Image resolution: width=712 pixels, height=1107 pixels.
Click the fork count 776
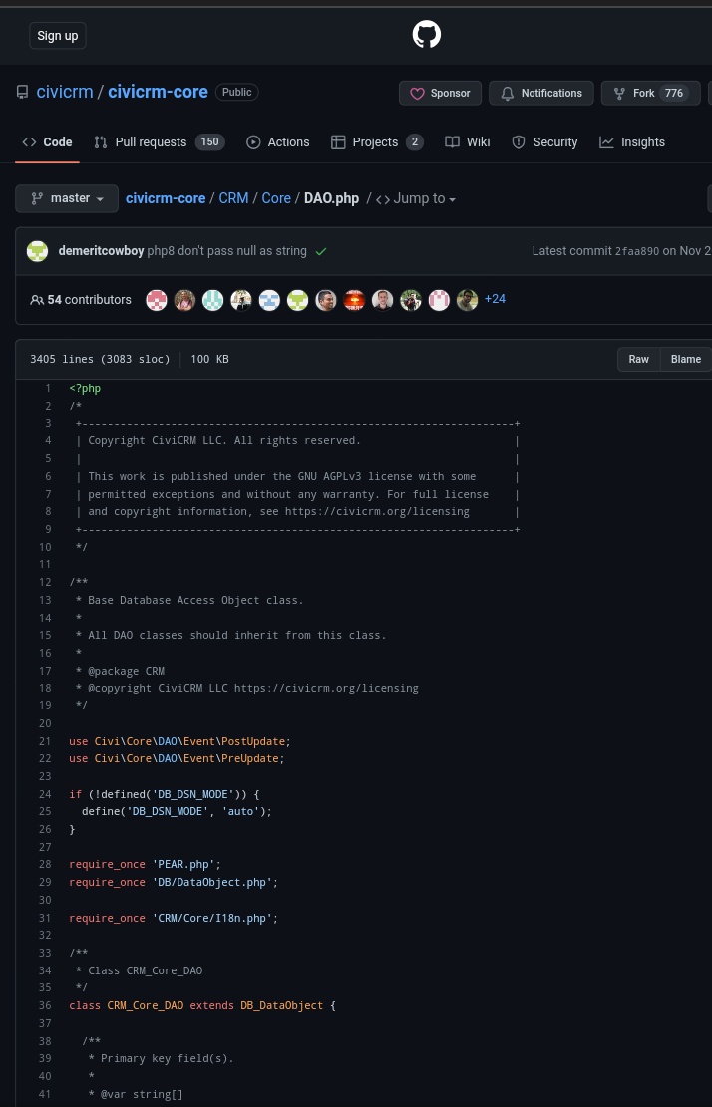point(674,94)
